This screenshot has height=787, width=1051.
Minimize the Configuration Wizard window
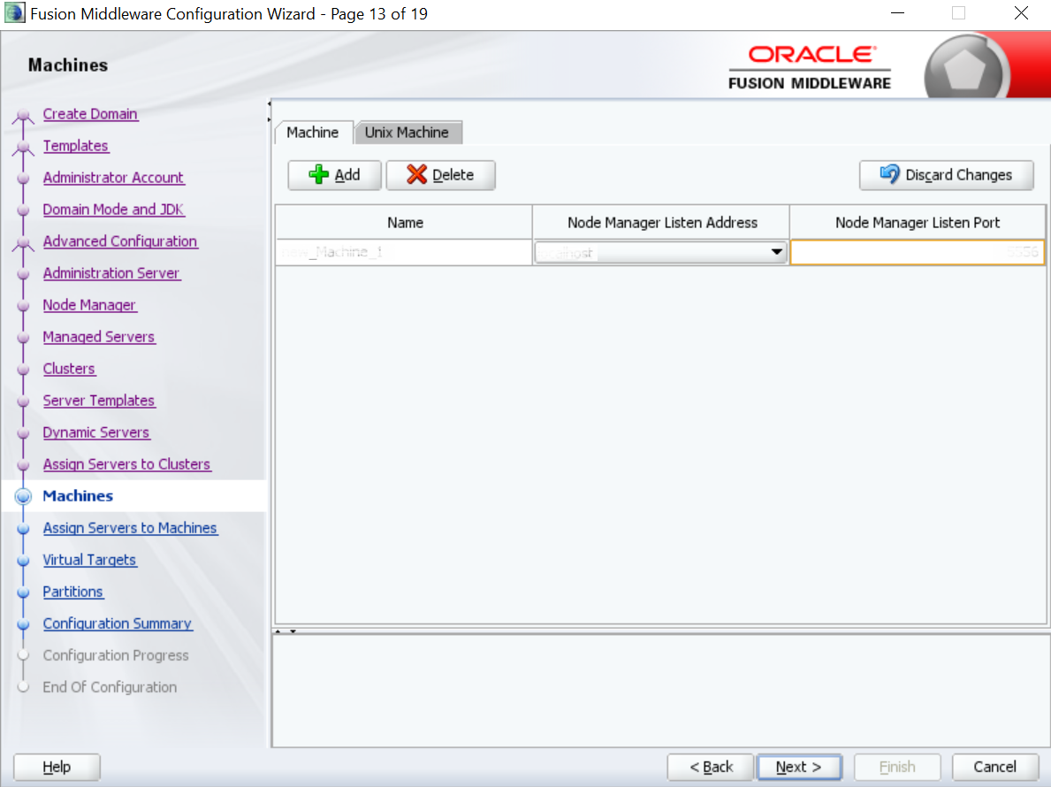tap(897, 13)
